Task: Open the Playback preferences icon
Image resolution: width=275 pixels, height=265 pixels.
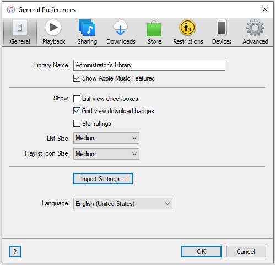Action: click(x=53, y=28)
